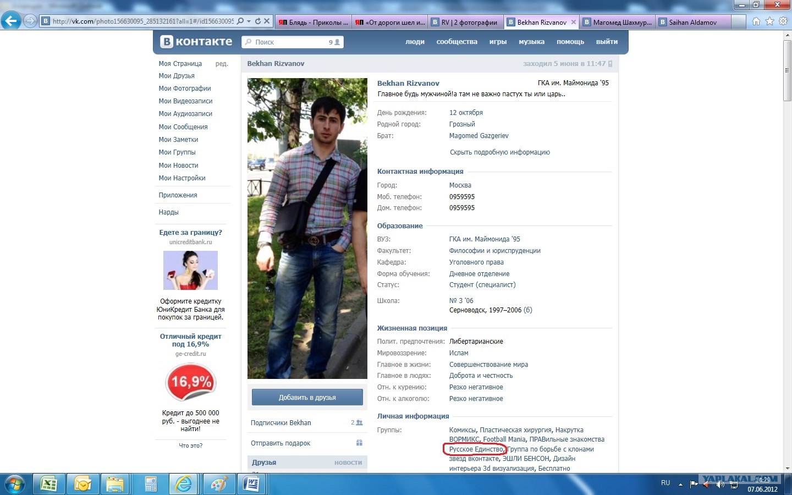
Task: Click the subscribers people icon
Action: click(359, 423)
